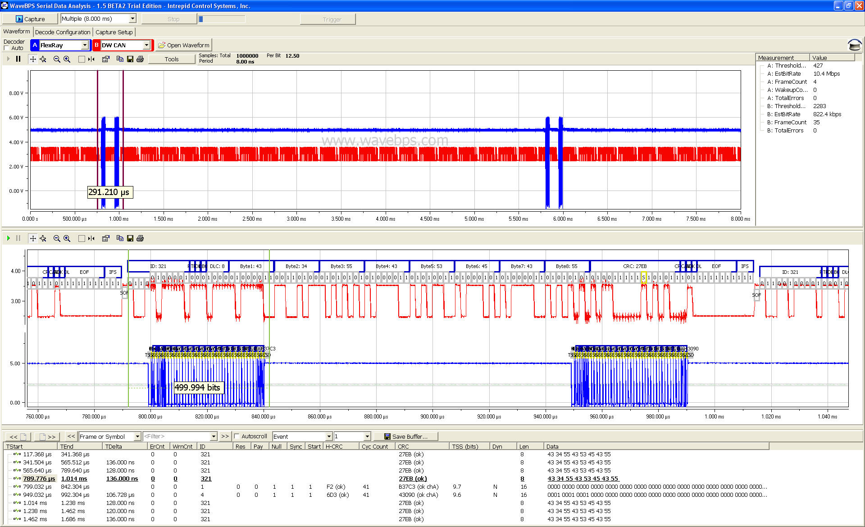Zoom in on the upper waveform
The image size is (865, 527).
tap(67, 59)
